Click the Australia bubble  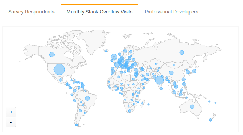pos(192,107)
